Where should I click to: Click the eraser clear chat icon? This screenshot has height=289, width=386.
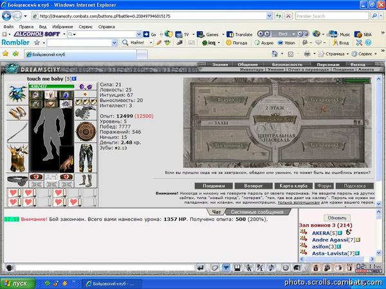pos(214,268)
